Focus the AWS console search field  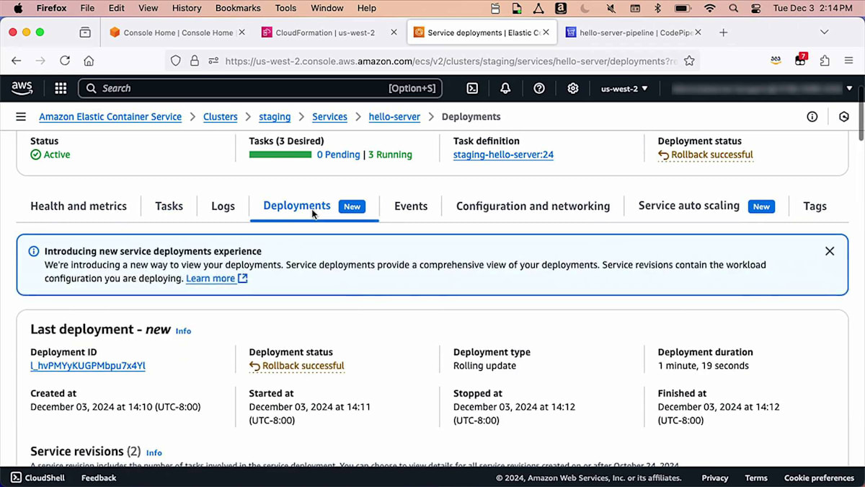click(259, 88)
